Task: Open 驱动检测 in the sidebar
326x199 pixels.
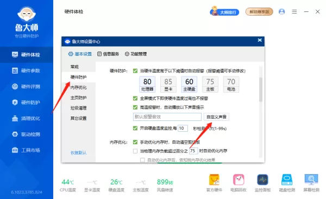Action: coord(27,134)
